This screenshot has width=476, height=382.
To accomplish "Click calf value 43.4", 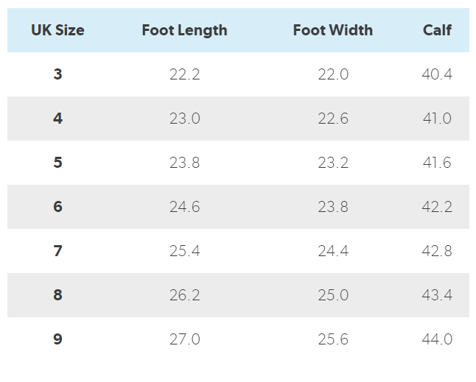I will point(437,295).
